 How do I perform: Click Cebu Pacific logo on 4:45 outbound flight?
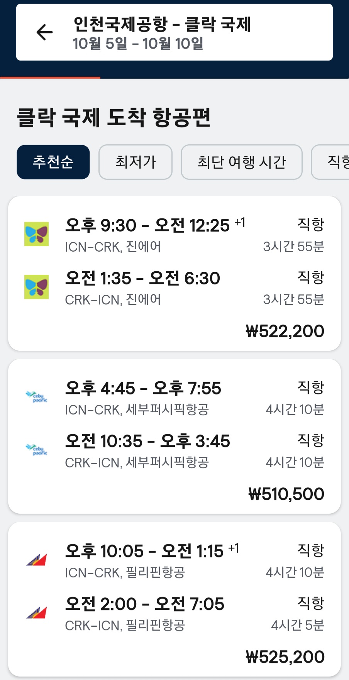pos(37,397)
